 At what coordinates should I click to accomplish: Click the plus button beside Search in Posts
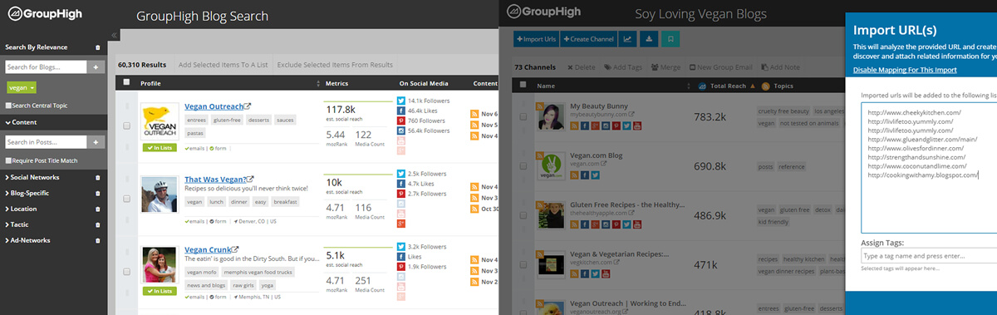(x=96, y=142)
